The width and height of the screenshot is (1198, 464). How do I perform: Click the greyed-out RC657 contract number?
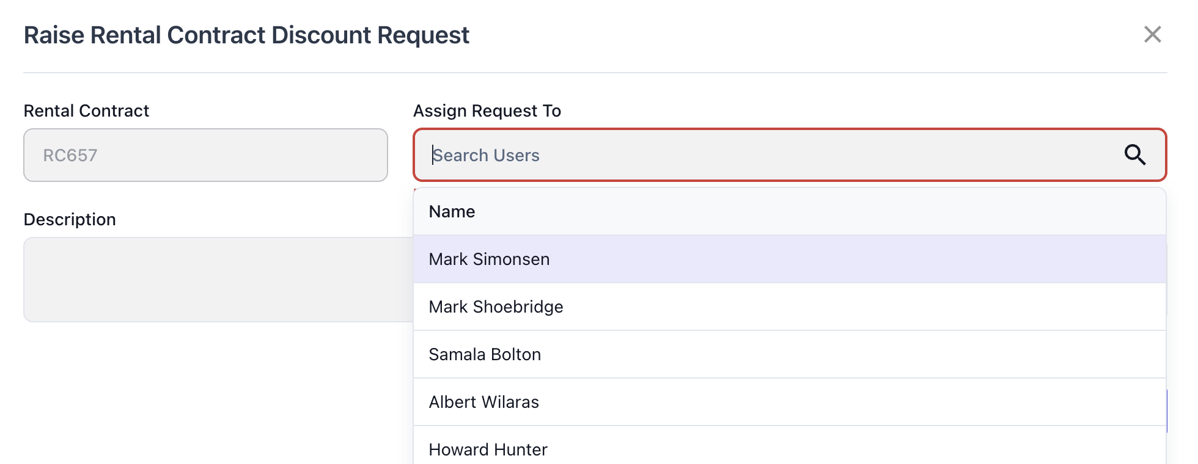(x=70, y=156)
